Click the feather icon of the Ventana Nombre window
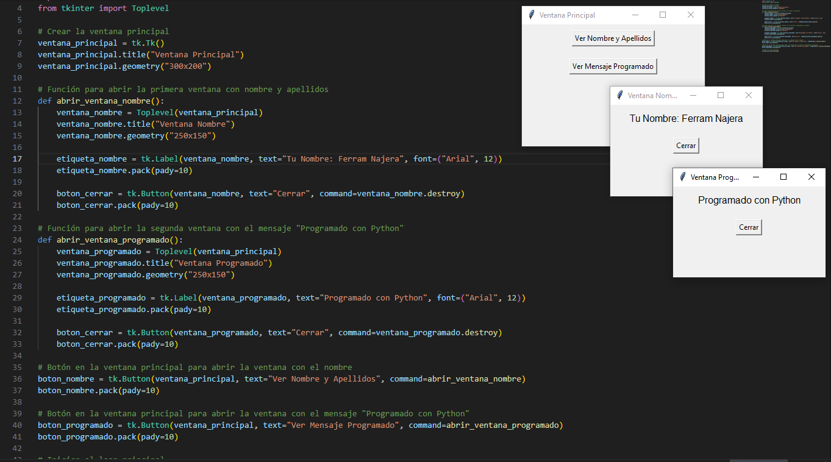The width and height of the screenshot is (831, 462). (x=620, y=96)
